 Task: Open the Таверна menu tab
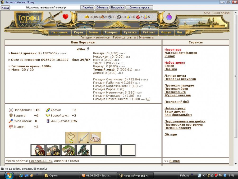pyautogui.click(x=111, y=32)
